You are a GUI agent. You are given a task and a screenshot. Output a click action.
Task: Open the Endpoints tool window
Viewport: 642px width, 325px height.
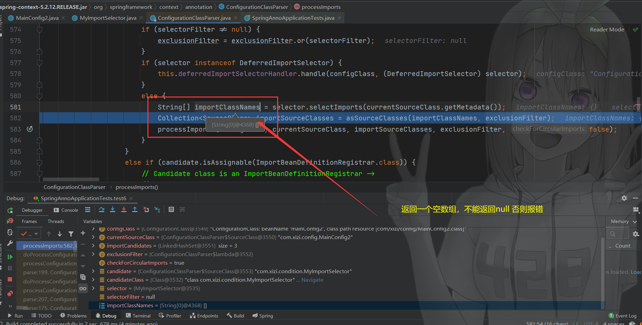[204, 316]
